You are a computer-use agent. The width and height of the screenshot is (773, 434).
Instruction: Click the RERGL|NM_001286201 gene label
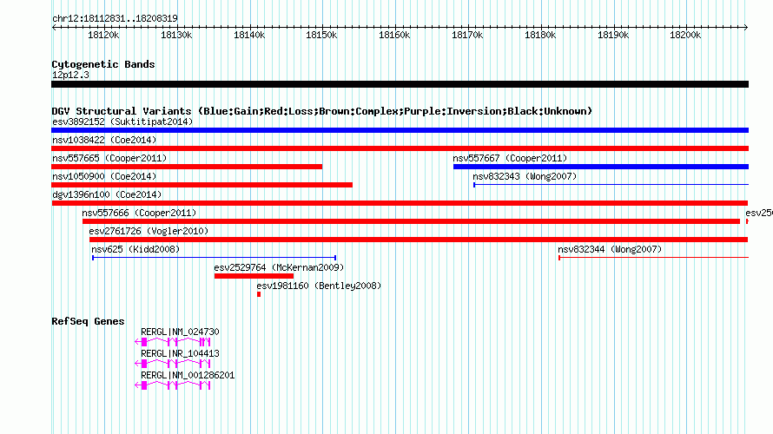click(x=188, y=375)
